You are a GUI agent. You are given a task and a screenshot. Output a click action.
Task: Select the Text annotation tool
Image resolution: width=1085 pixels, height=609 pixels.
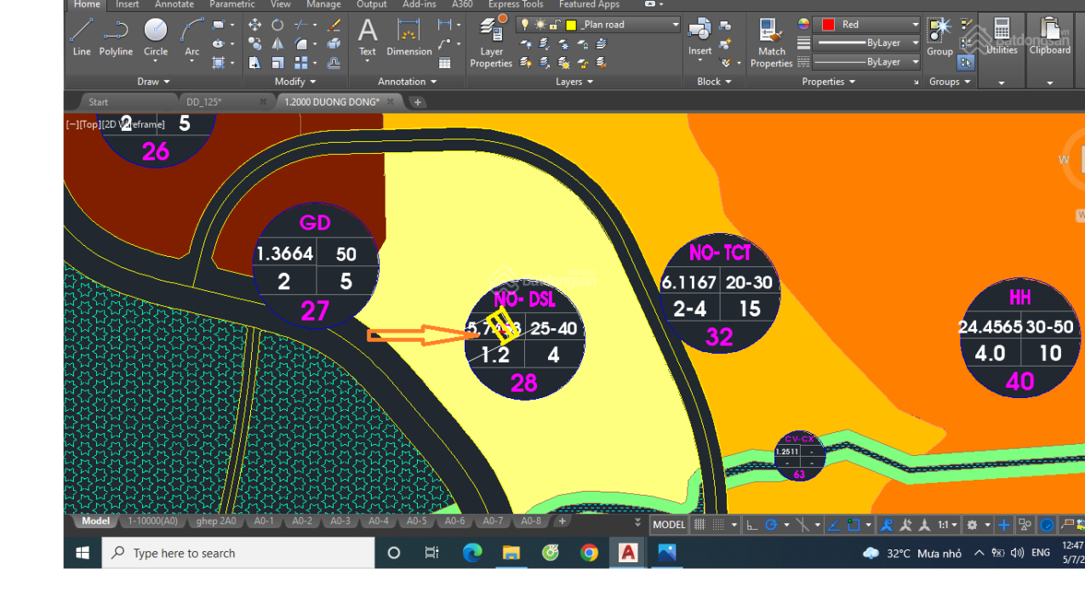(368, 37)
